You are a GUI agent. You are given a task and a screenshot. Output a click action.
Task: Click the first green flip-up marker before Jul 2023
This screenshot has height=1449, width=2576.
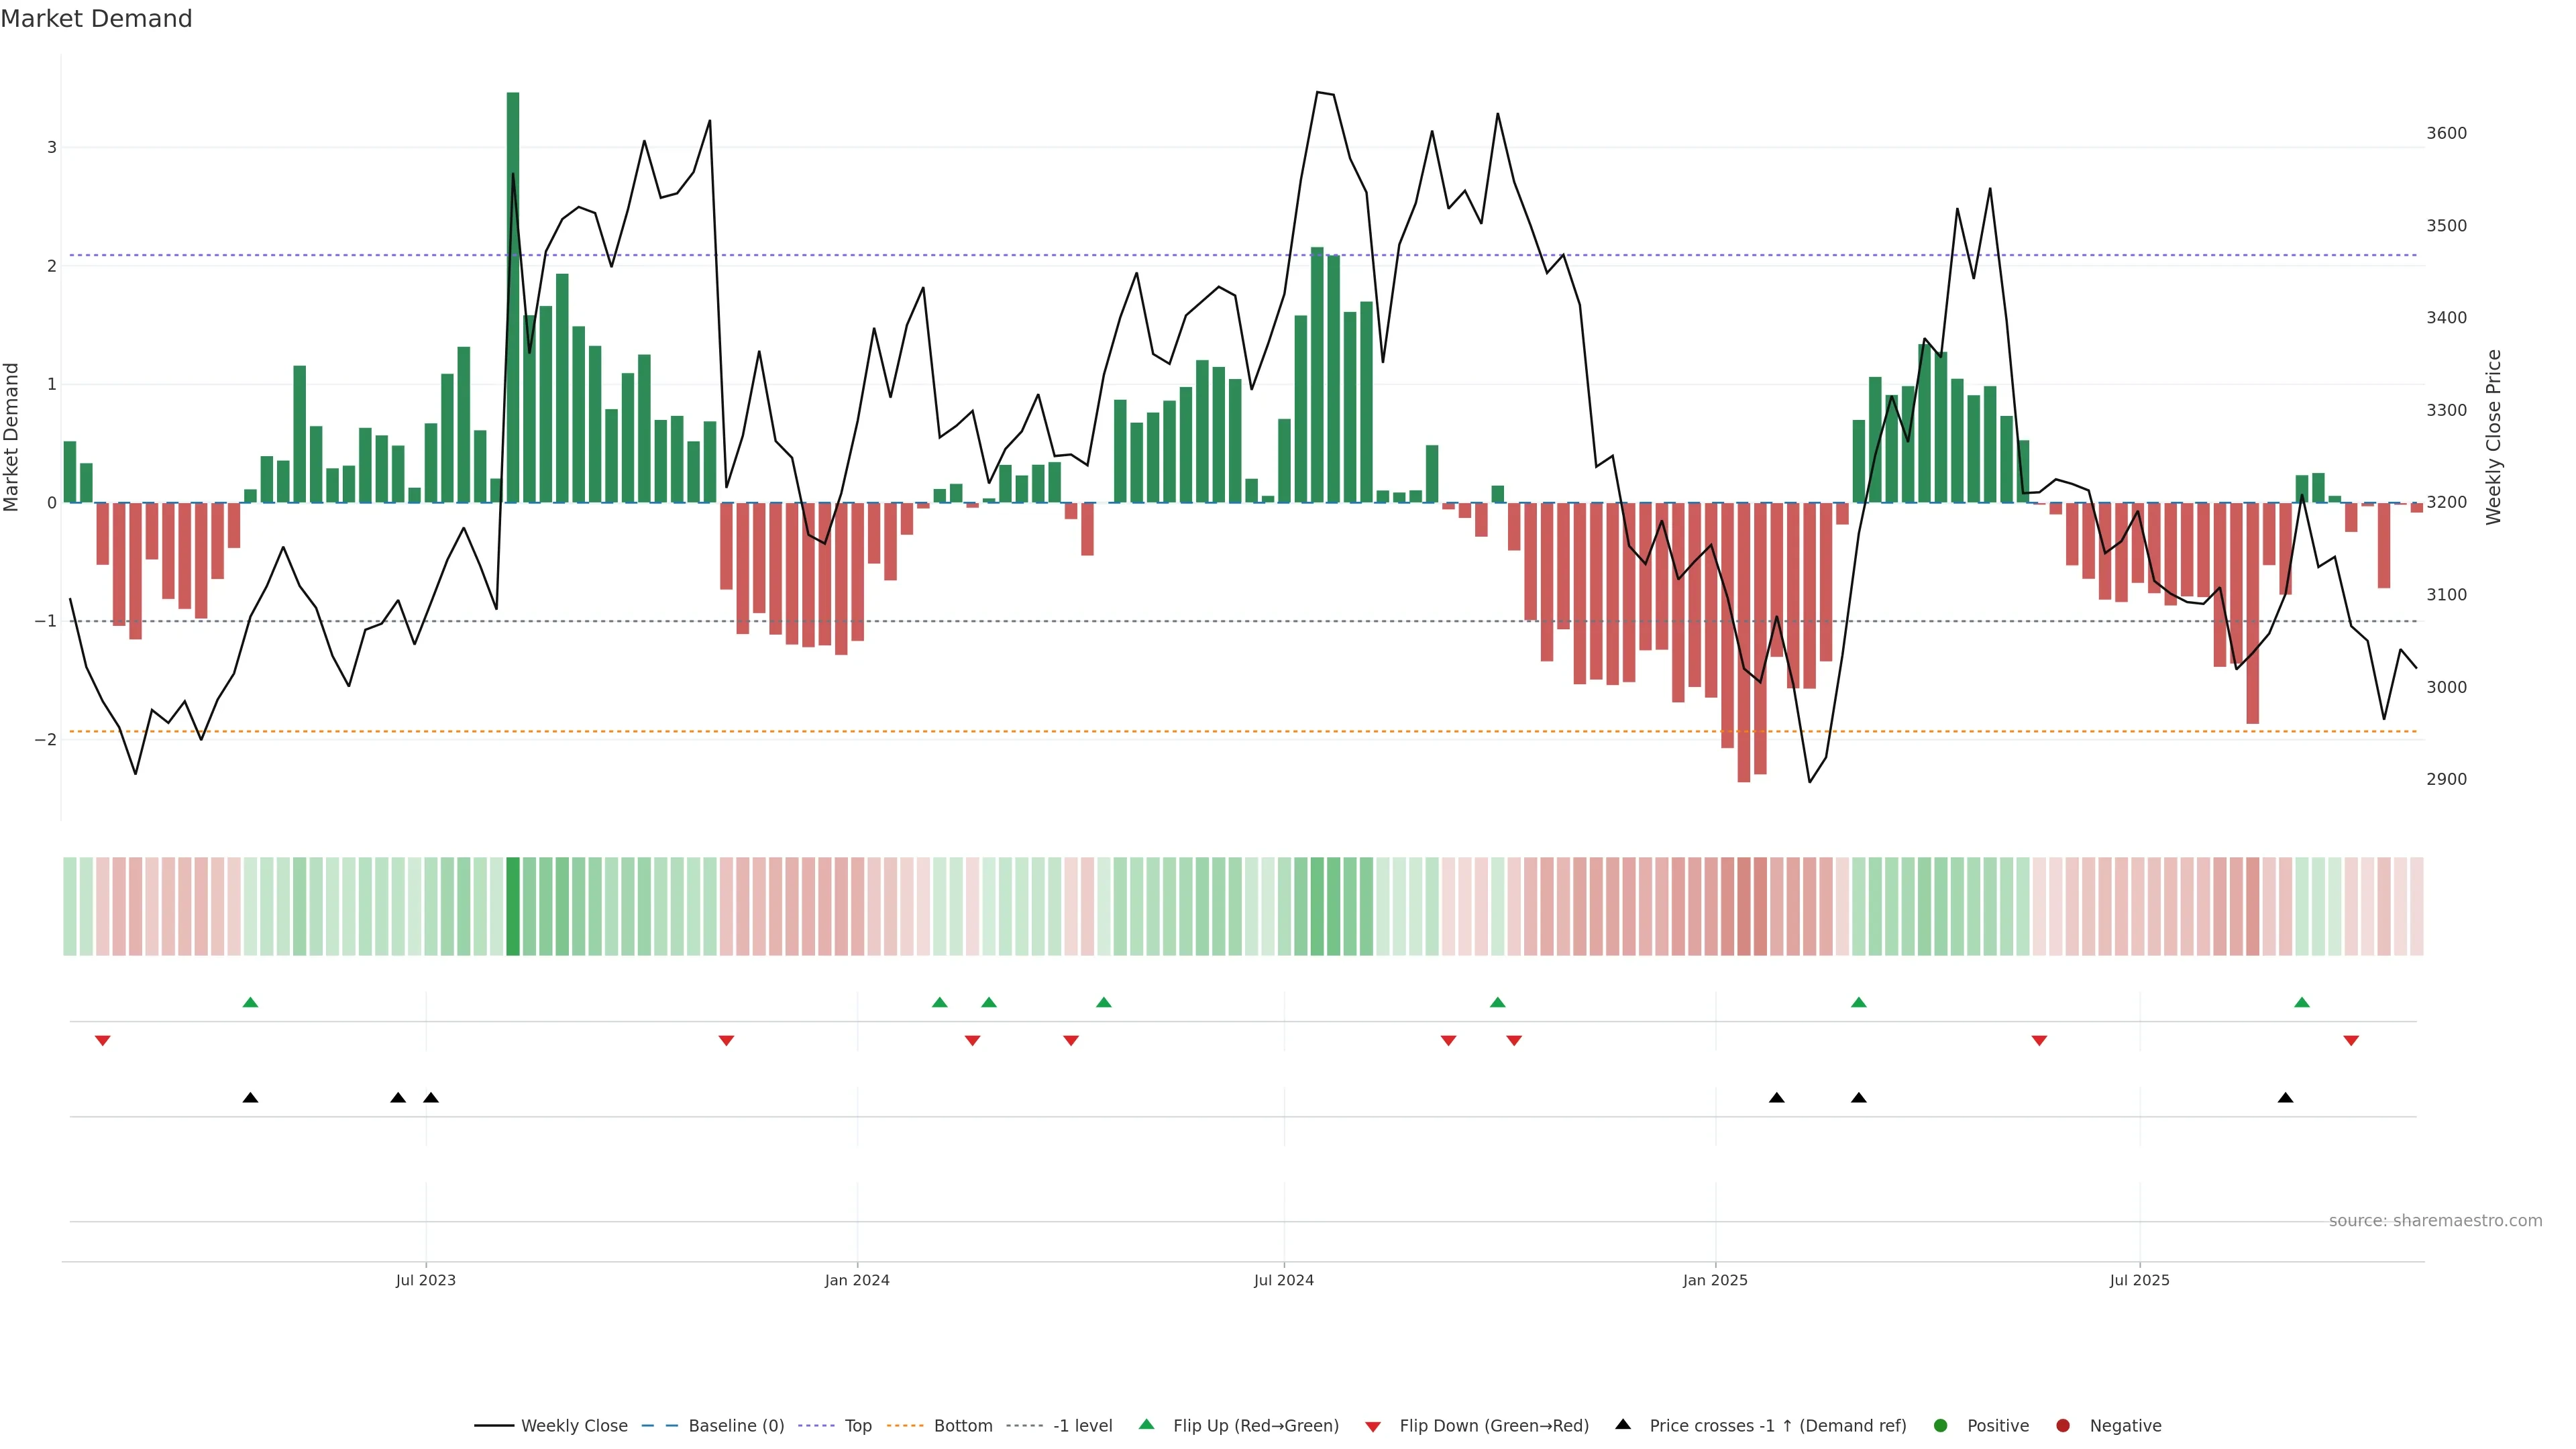pyautogui.click(x=251, y=1003)
